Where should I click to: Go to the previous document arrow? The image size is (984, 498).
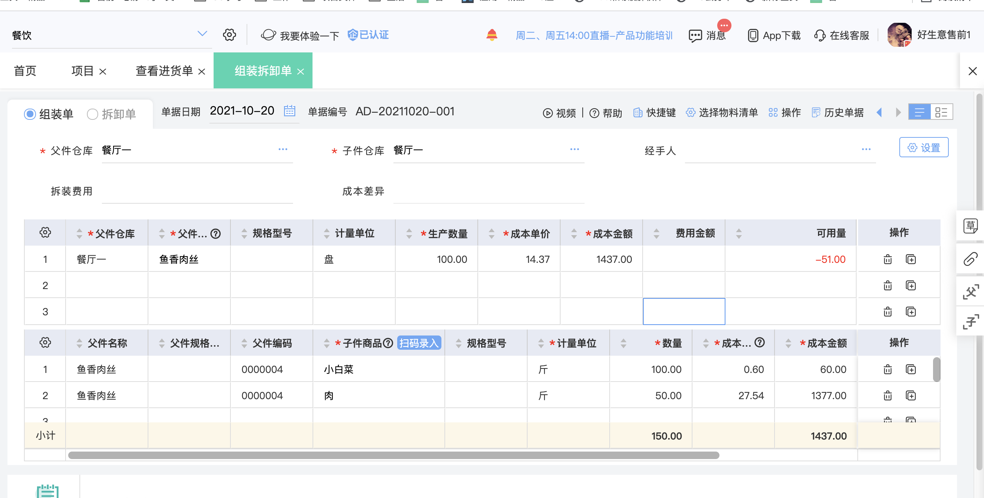[x=879, y=112]
